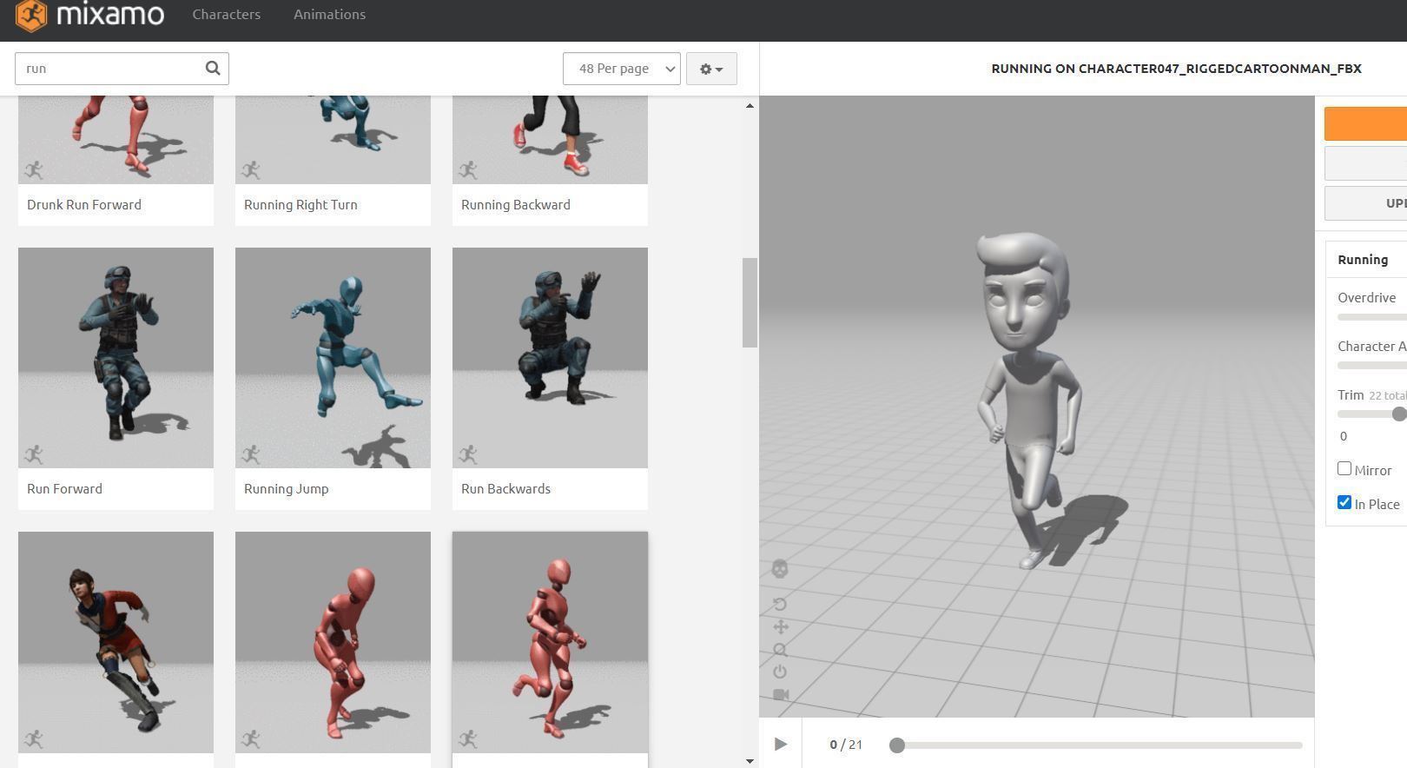Viewport: 1407px width, 768px height.
Task: Click the Overdrive slider
Action: 1372,317
